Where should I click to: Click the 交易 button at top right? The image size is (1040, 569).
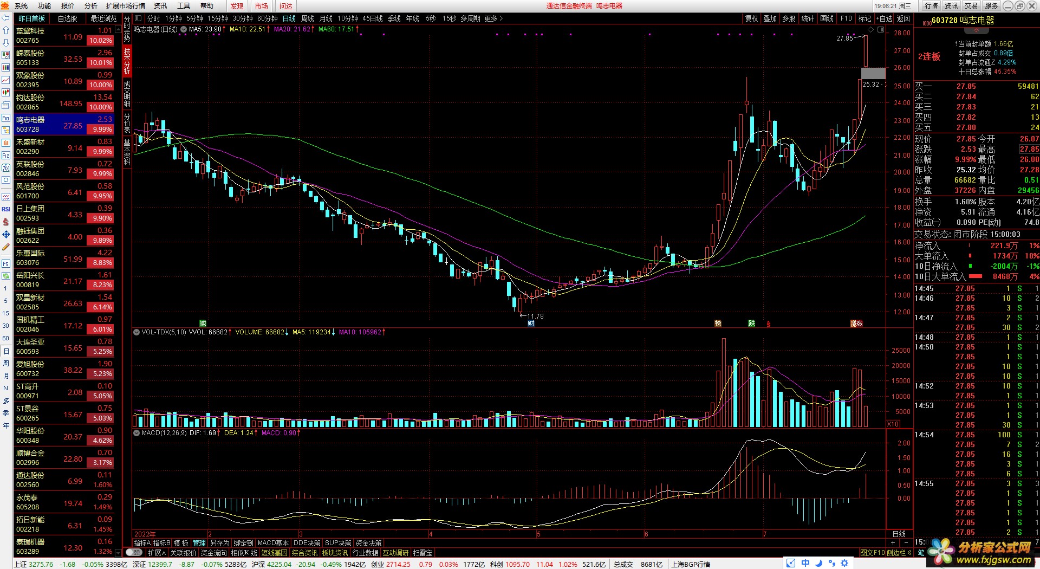click(x=971, y=6)
